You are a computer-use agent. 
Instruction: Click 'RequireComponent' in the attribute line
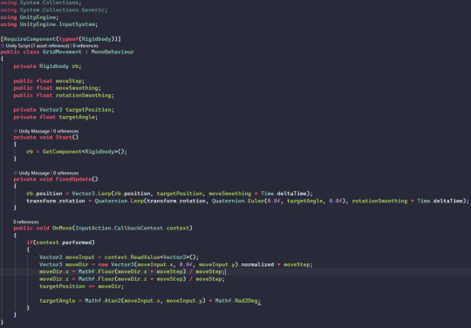click(30, 38)
